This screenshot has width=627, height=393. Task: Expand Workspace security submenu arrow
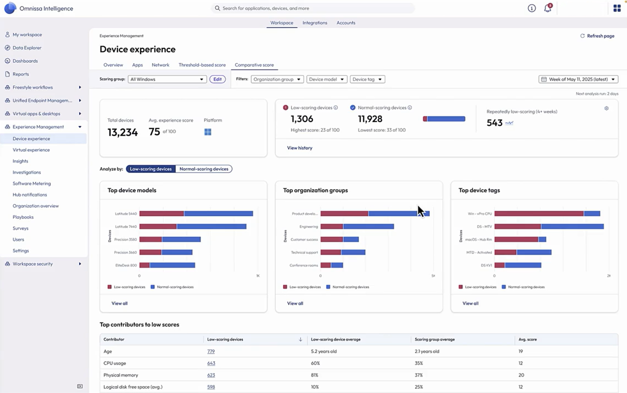(x=80, y=264)
